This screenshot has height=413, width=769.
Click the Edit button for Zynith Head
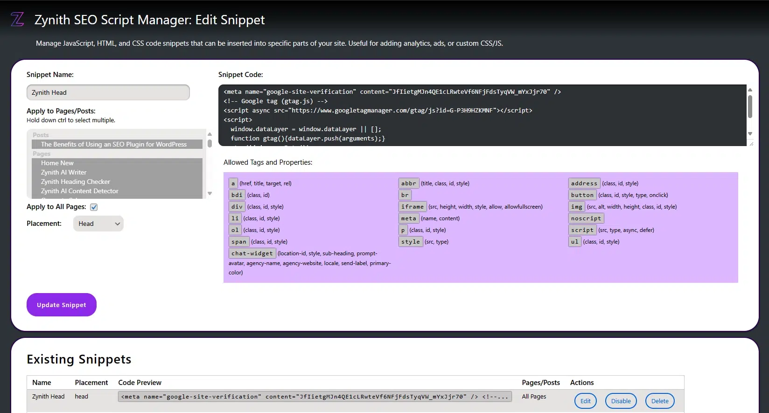click(586, 401)
